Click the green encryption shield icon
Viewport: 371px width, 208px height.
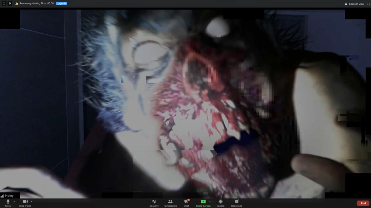10,4
